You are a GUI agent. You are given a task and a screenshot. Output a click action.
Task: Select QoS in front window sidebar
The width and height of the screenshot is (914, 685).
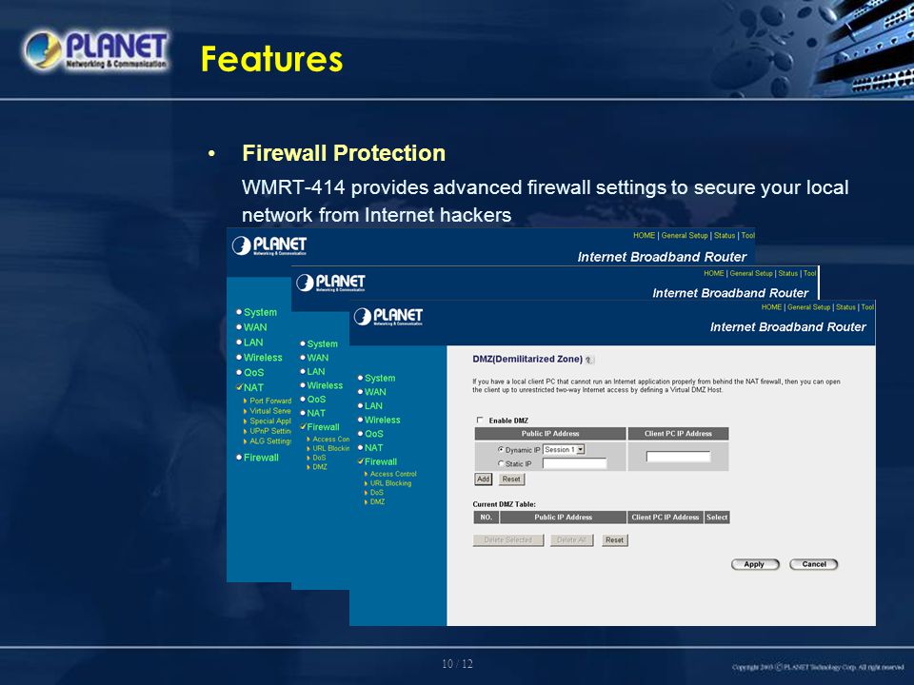pyautogui.click(x=373, y=434)
